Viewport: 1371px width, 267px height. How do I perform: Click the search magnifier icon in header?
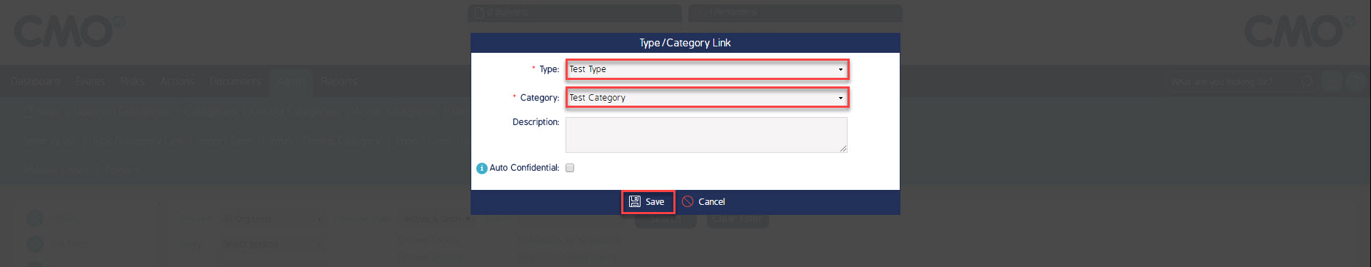(1307, 81)
